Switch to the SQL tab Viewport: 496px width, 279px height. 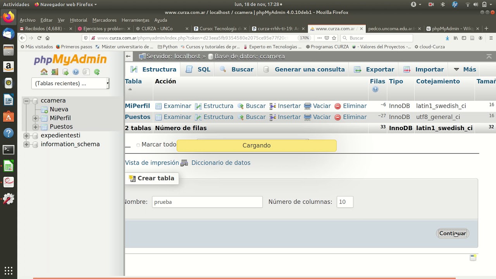pyautogui.click(x=198, y=69)
